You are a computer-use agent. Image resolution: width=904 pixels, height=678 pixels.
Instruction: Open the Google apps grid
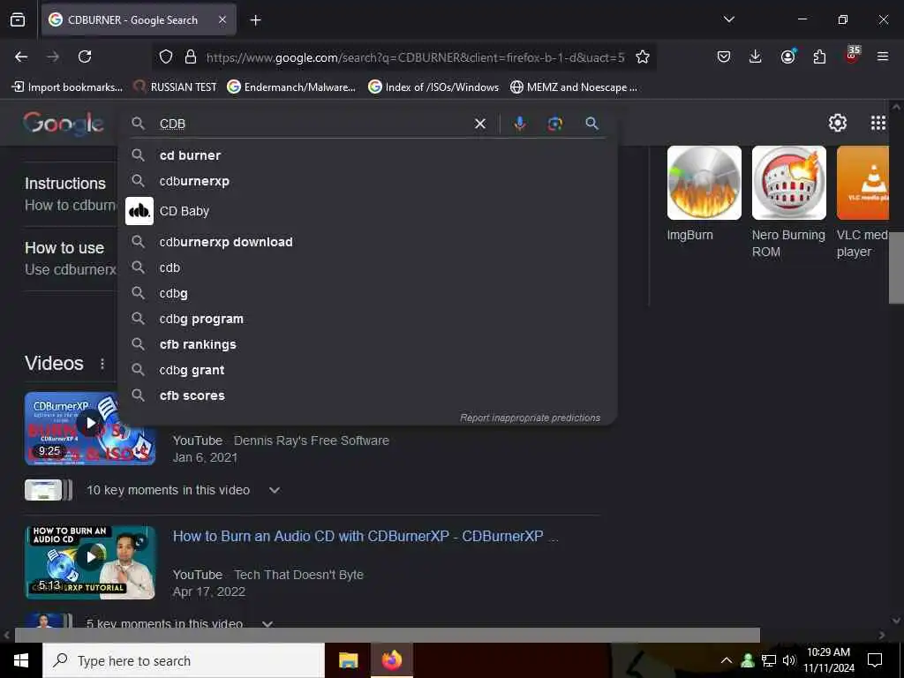(878, 122)
